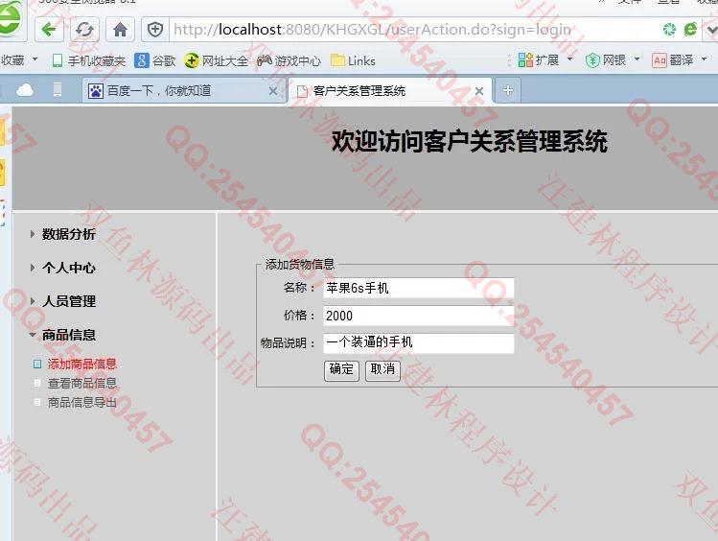Click the 添加货物信息 form legend
718x541 pixels.
coord(300,265)
